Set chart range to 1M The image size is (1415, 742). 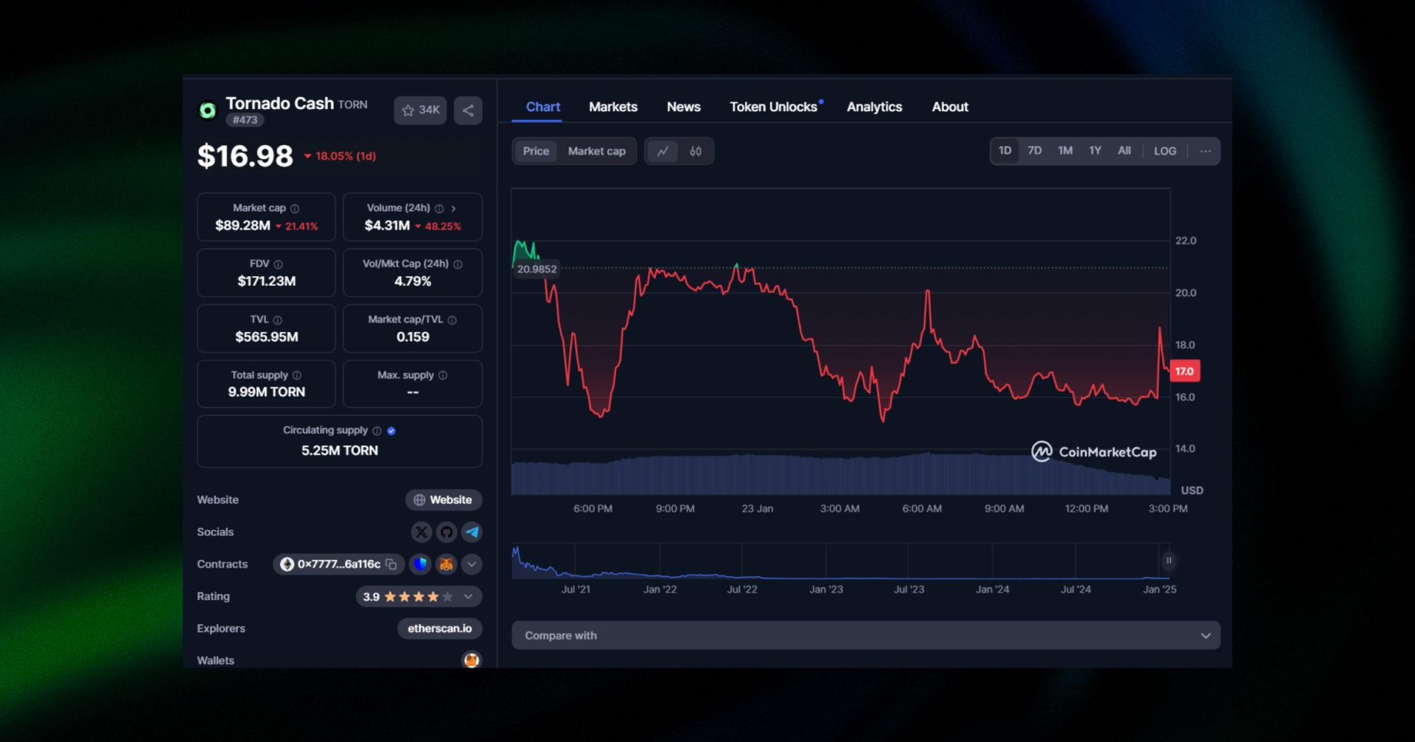click(1065, 151)
